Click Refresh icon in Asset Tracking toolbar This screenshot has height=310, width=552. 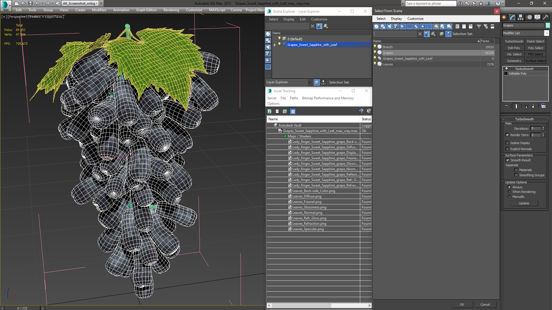(x=269, y=111)
